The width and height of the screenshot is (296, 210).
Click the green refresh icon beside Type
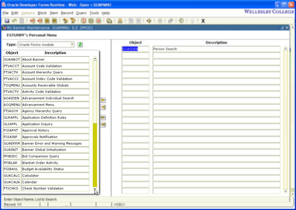80,45
